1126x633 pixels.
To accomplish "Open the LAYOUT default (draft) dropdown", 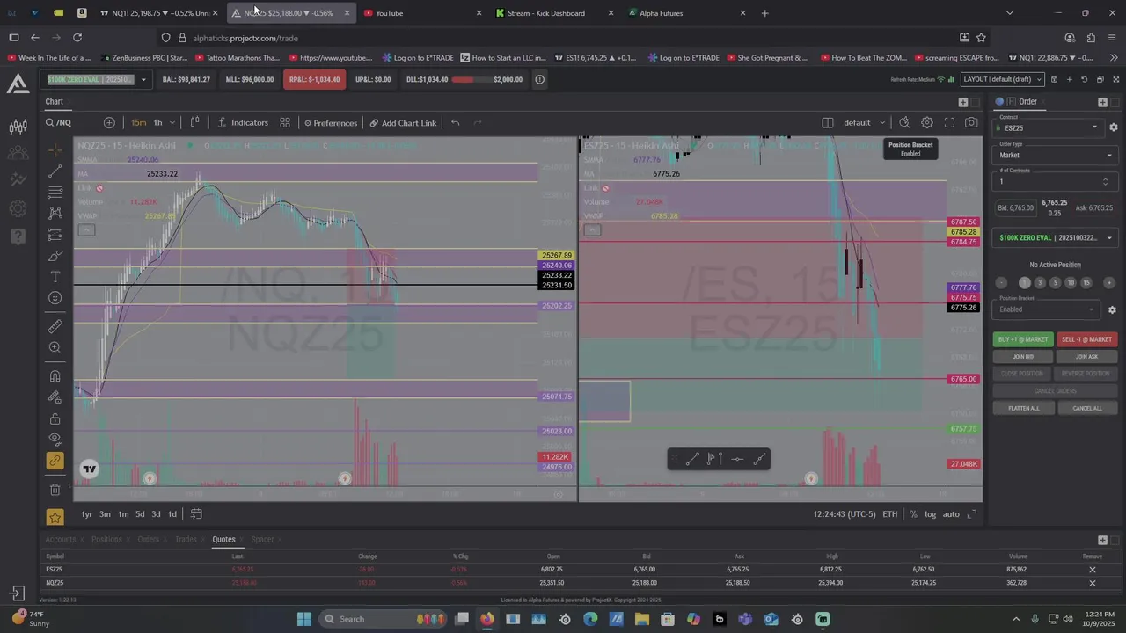I will click(x=1003, y=79).
